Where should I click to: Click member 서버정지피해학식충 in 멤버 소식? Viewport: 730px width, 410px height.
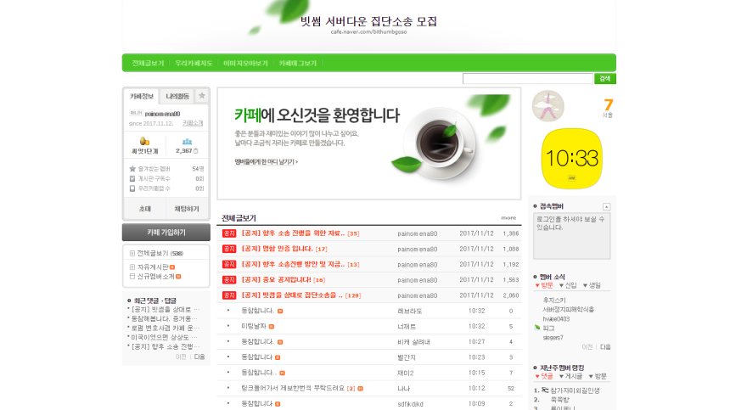[569, 310]
